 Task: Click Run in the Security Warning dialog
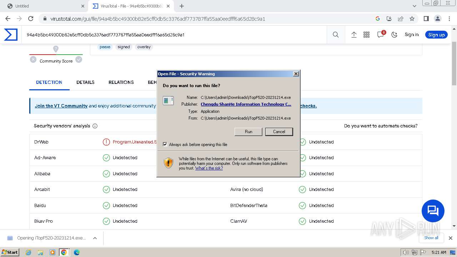[x=248, y=132]
